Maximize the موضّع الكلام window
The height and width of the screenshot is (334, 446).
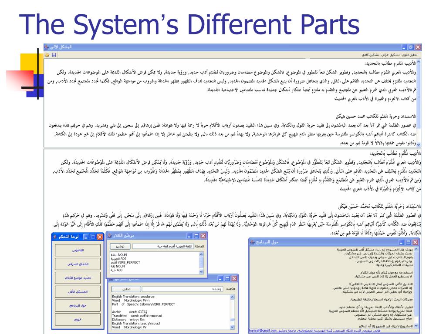tap(196, 236)
